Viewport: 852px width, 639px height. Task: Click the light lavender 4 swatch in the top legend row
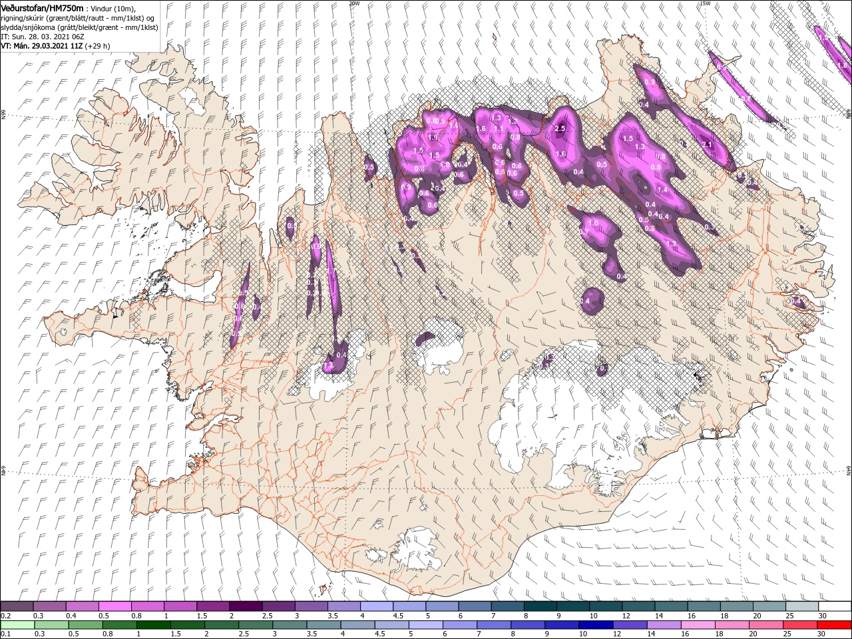[x=376, y=606]
